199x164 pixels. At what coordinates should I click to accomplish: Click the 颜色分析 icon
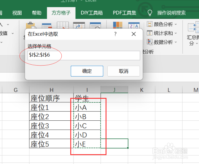pos(150,24)
